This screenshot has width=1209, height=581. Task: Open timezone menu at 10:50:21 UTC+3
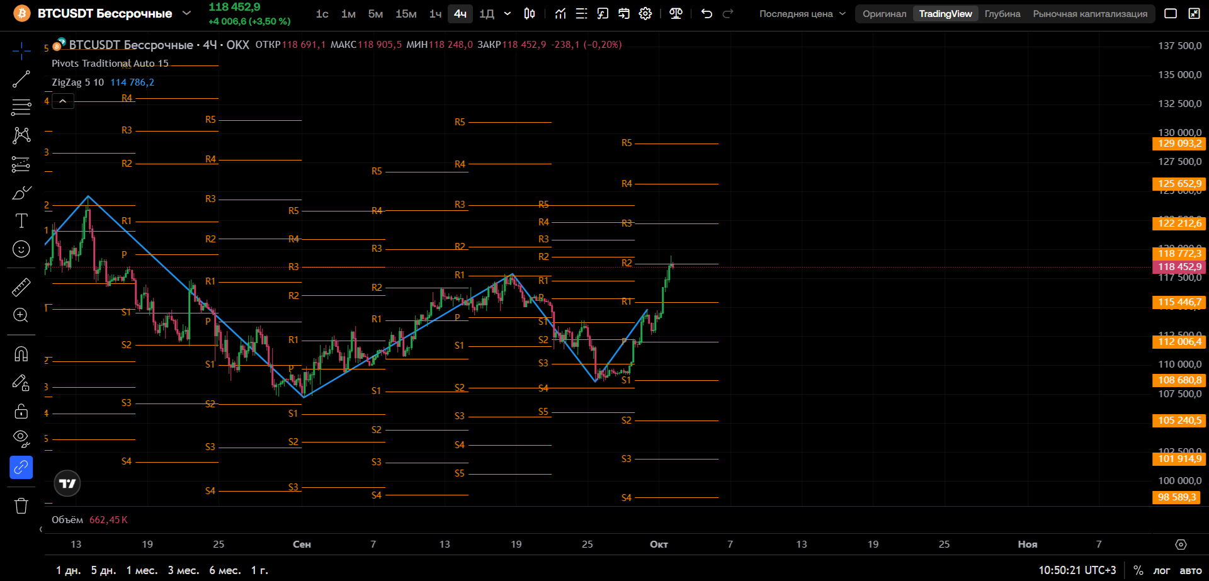1077,570
